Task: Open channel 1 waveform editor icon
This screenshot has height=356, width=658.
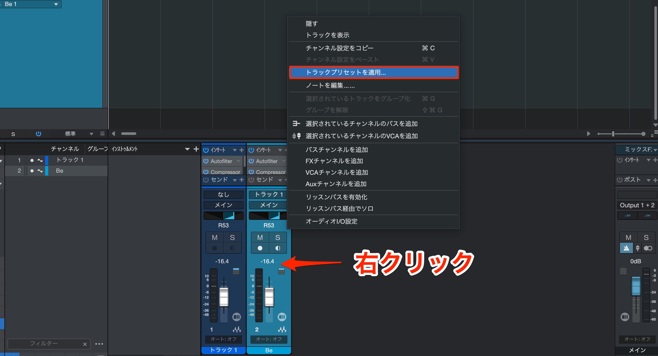Action: (237, 329)
